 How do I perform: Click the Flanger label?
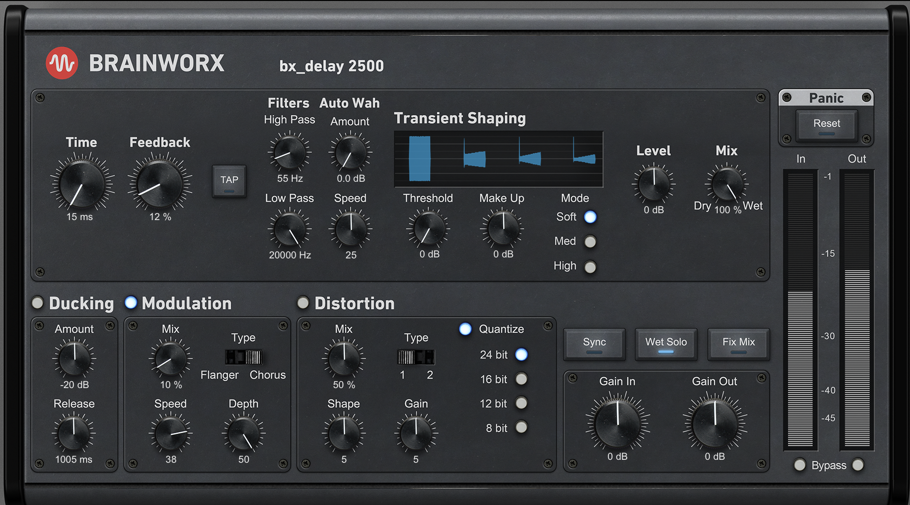click(x=219, y=375)
